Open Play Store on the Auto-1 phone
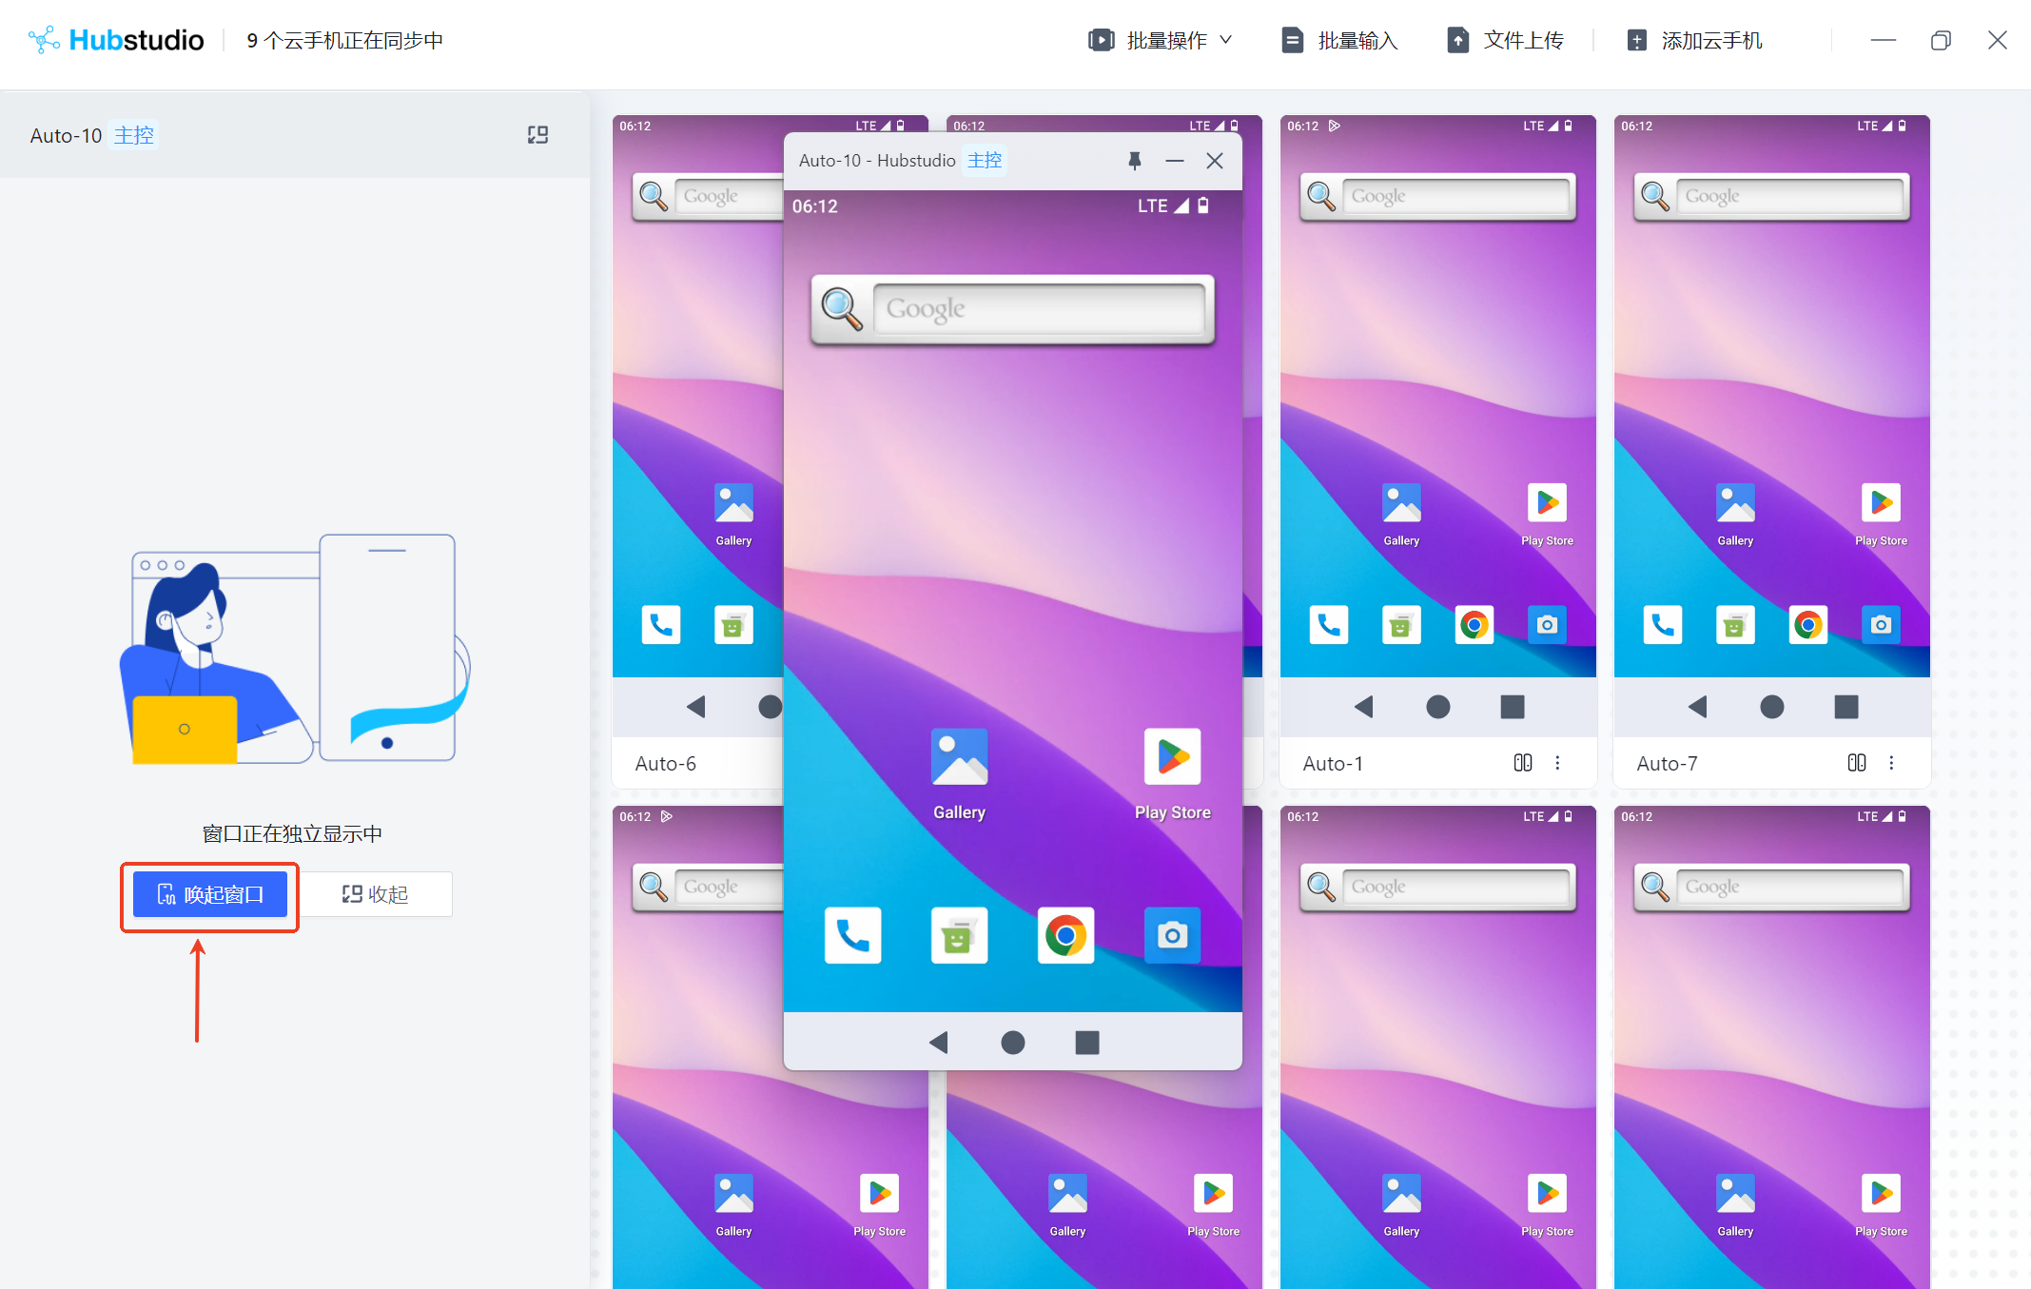The width and height of the screenshot is (2031, 1289). click(1547, 514)
